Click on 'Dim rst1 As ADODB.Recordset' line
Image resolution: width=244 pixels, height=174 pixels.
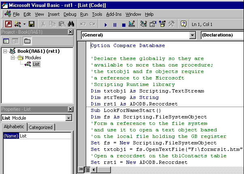134,104
